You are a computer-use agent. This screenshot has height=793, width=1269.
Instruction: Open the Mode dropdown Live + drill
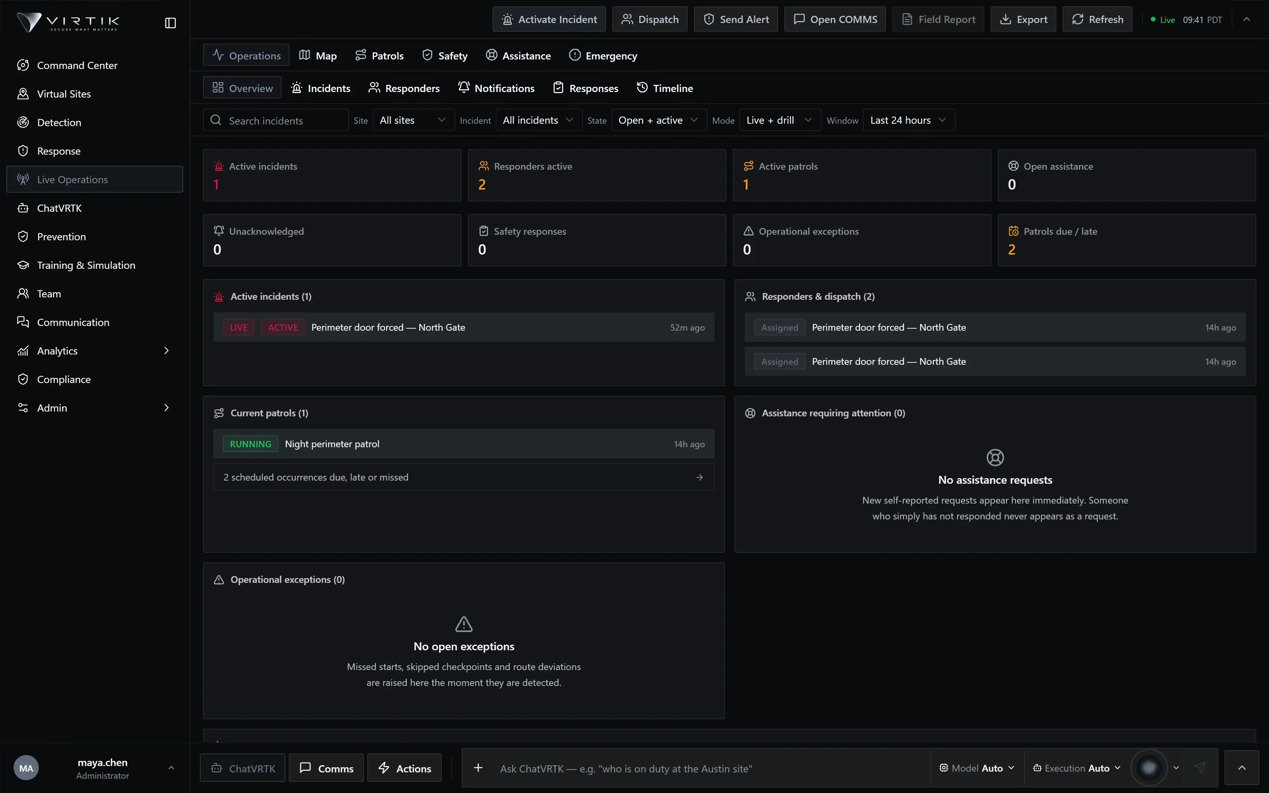pos(780,120)
